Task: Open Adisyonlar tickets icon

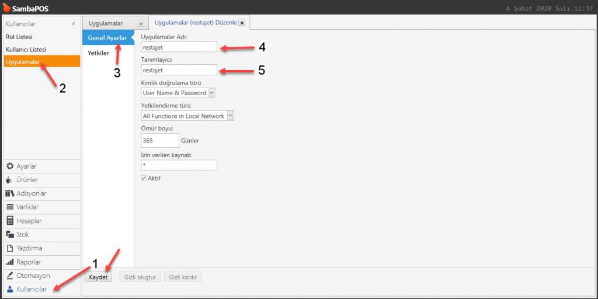Action: (x=9, y=193)
